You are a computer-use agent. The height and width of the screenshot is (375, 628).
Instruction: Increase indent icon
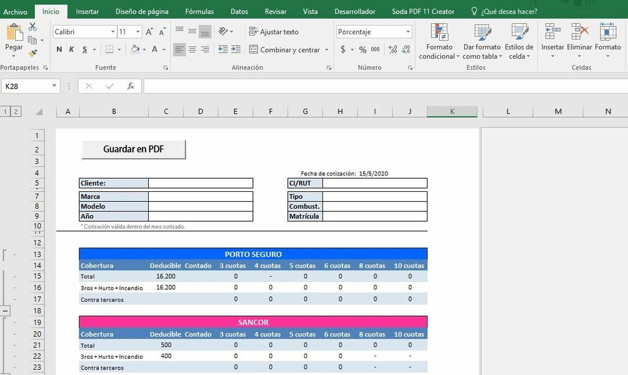coord(236,49)
